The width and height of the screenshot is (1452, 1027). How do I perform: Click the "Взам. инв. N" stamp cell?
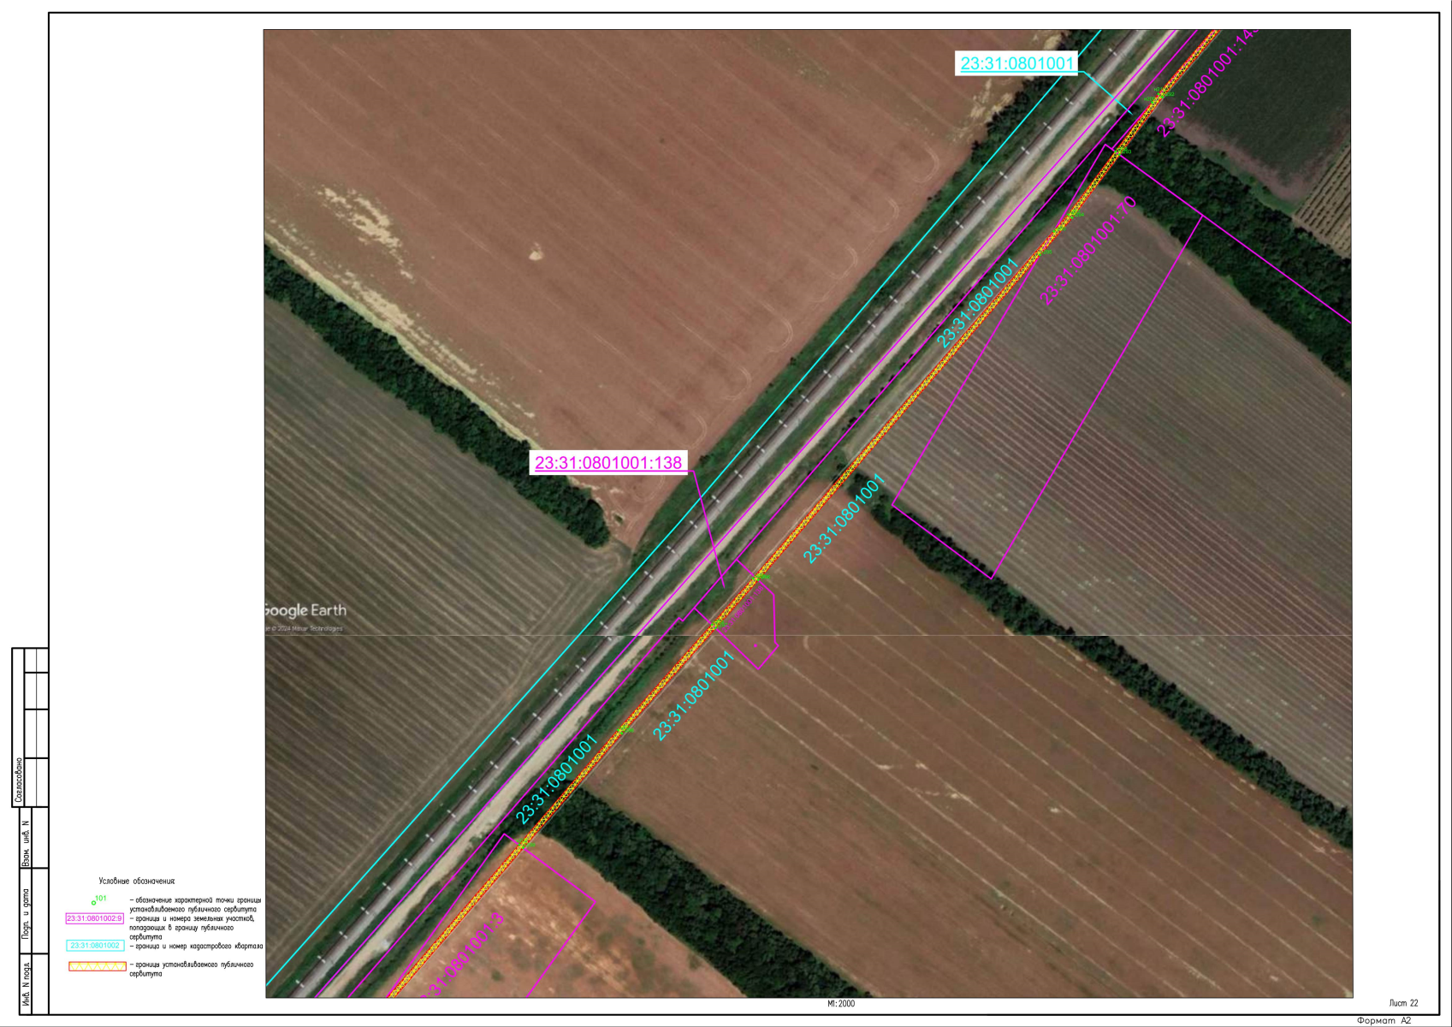26,844
